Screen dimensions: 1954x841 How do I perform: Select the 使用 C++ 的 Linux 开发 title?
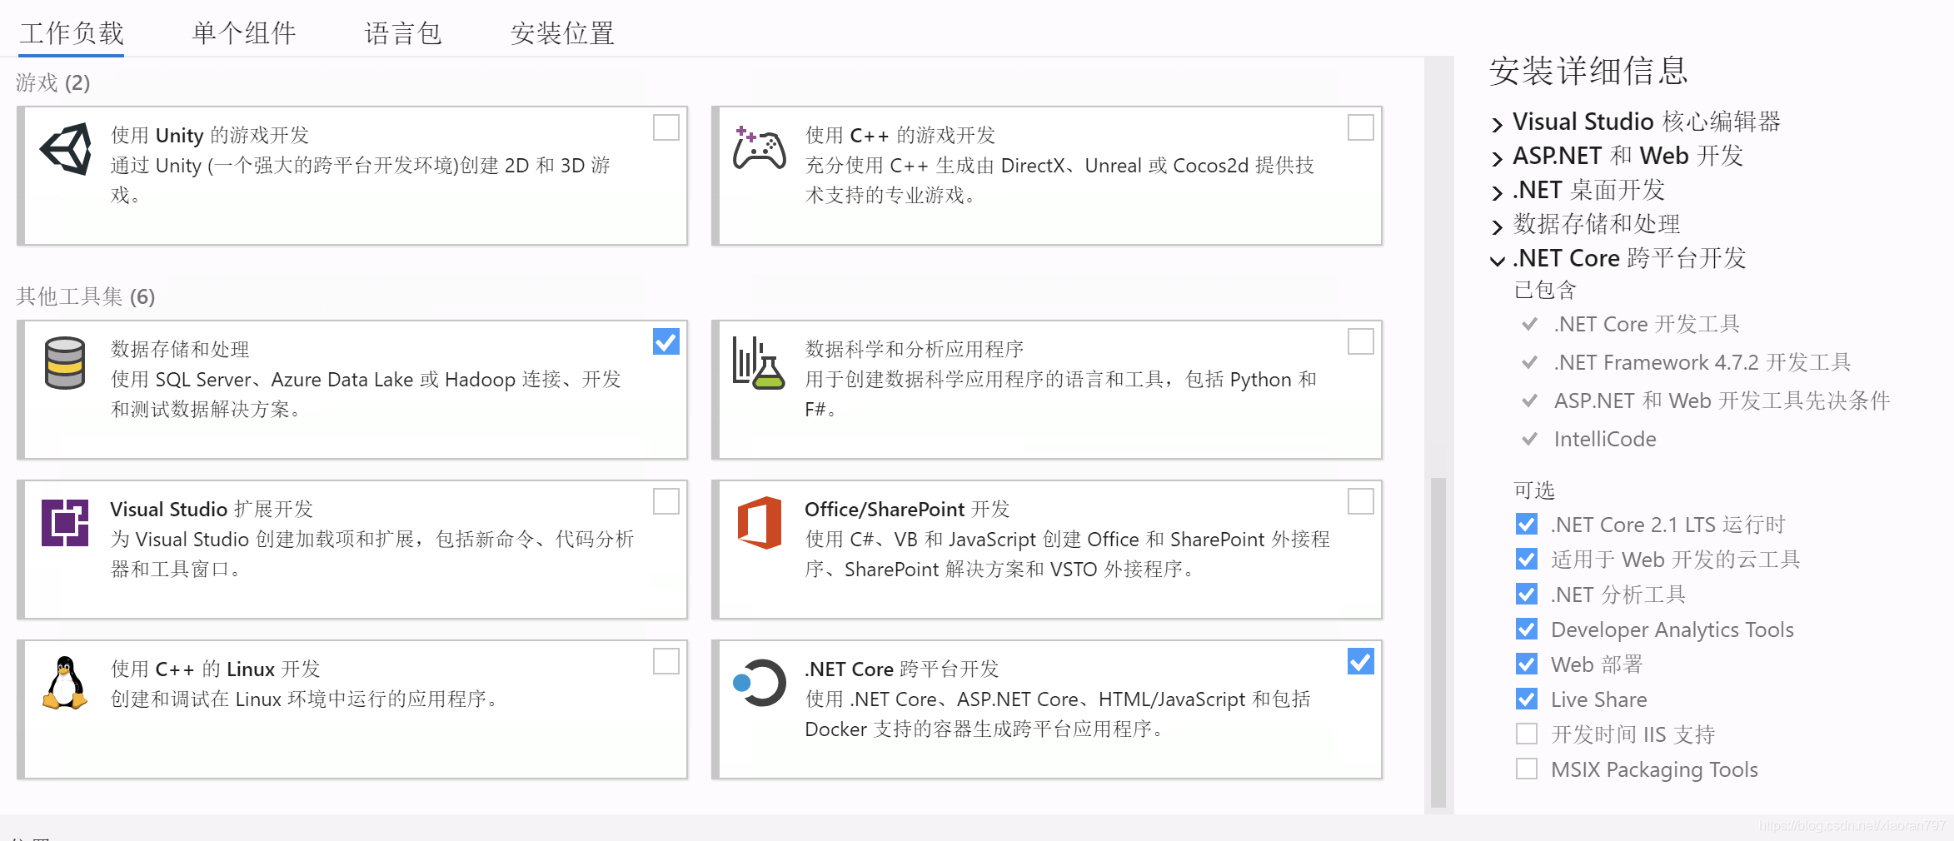(x=216, y=669)
